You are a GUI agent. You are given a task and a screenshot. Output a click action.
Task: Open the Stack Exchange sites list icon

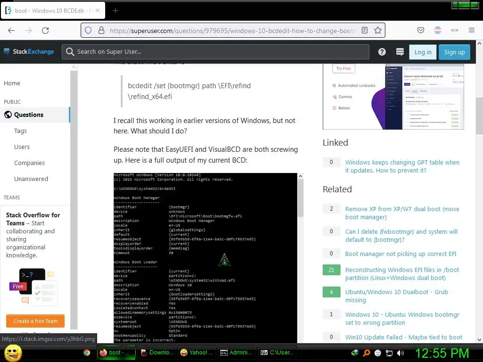point(400,52)
